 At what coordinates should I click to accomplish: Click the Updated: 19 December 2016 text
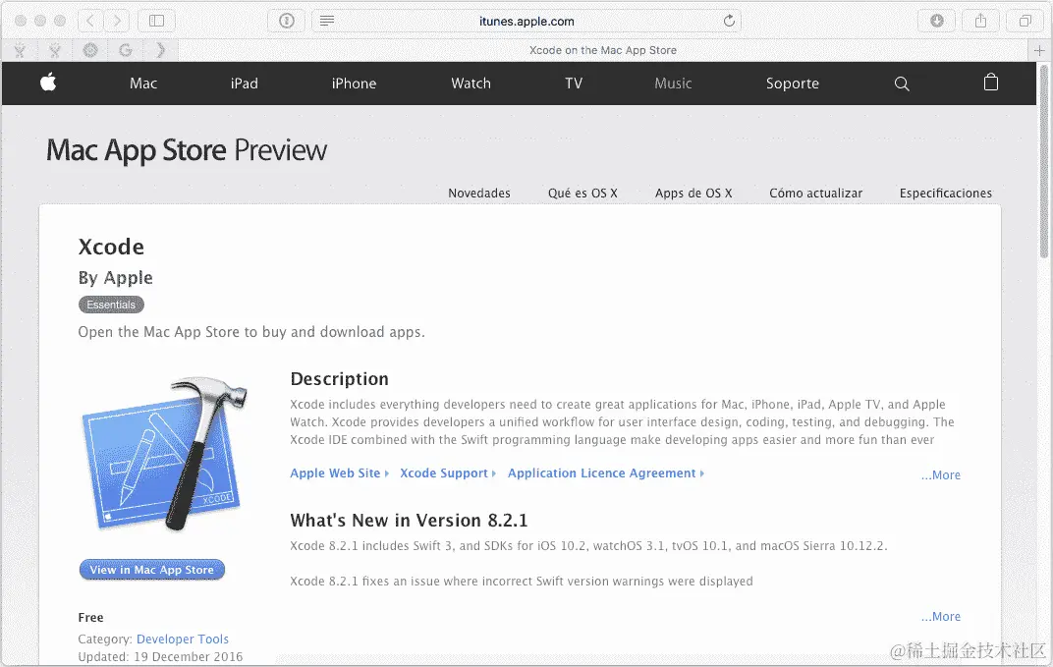160,656
